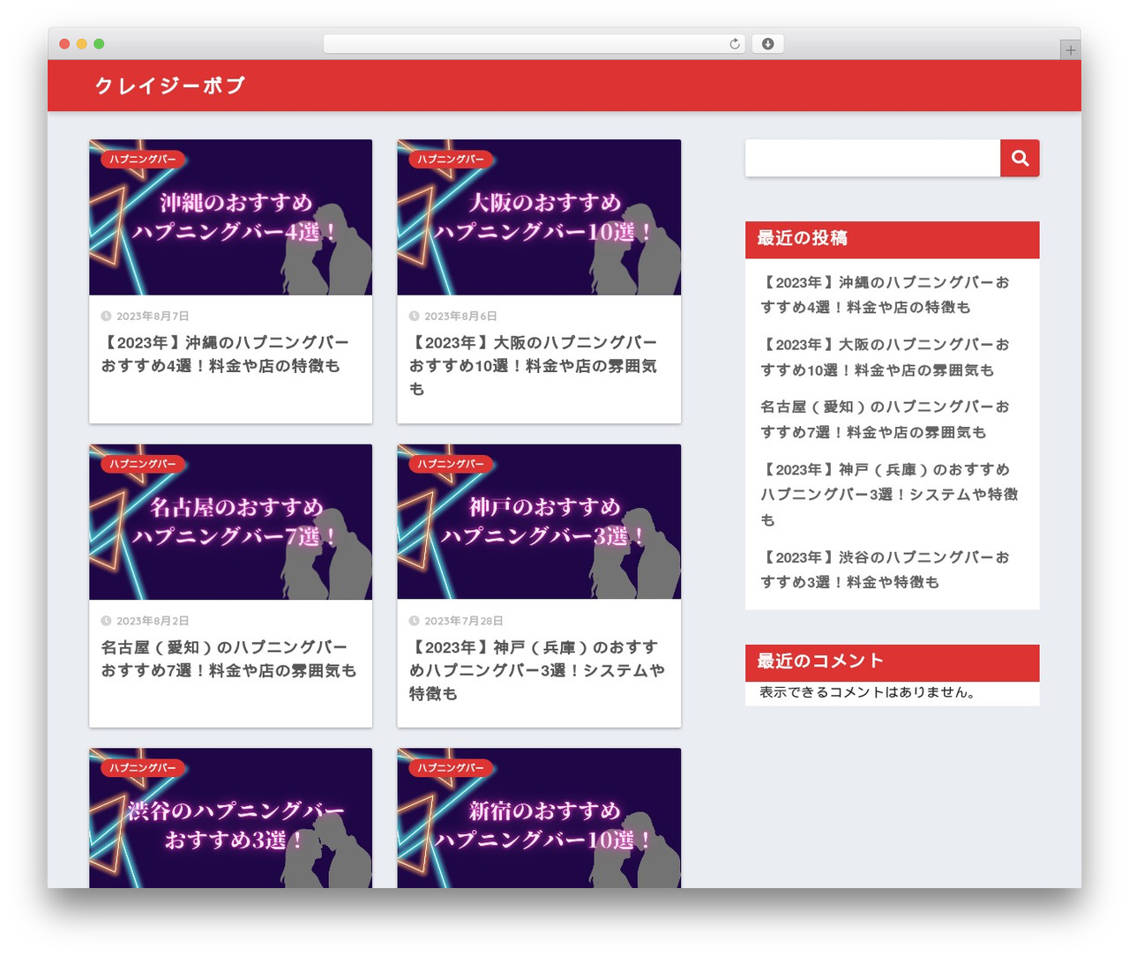
Task: Select ハプニングバー category tag on the 名古屋 card
Action: point(143,464)
